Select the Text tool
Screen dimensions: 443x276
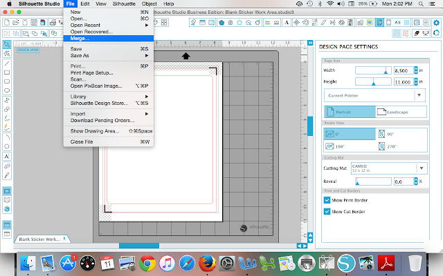[x=7, y=156]
